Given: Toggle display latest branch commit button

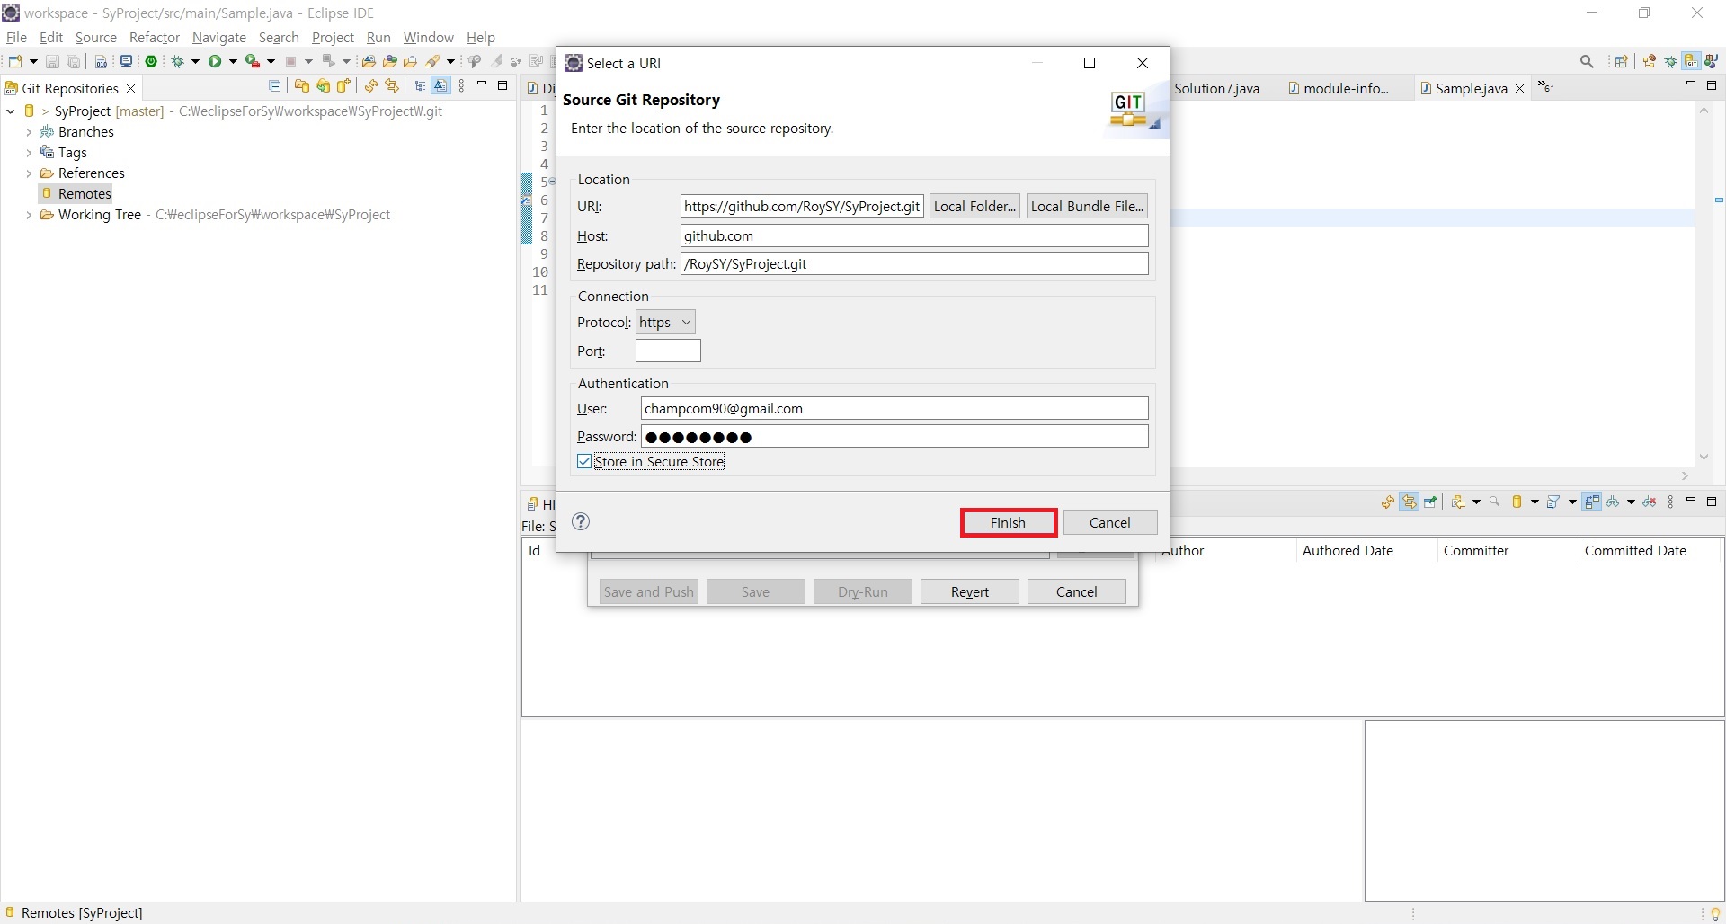Looking at the screenshot, I should [440, 86].
